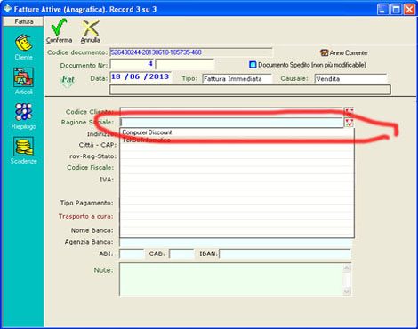
Task: Click the Annulla cancel icon
Action: coord(91,28)
